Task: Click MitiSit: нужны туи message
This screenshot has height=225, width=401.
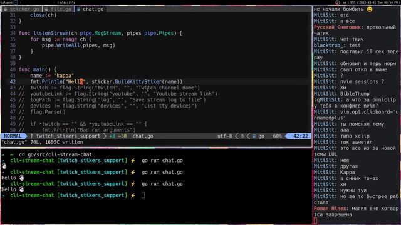Action: tap(340, 190)
